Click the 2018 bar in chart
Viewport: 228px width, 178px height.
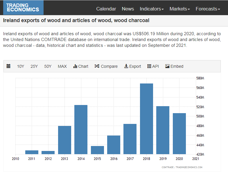[x=146, y=119]
